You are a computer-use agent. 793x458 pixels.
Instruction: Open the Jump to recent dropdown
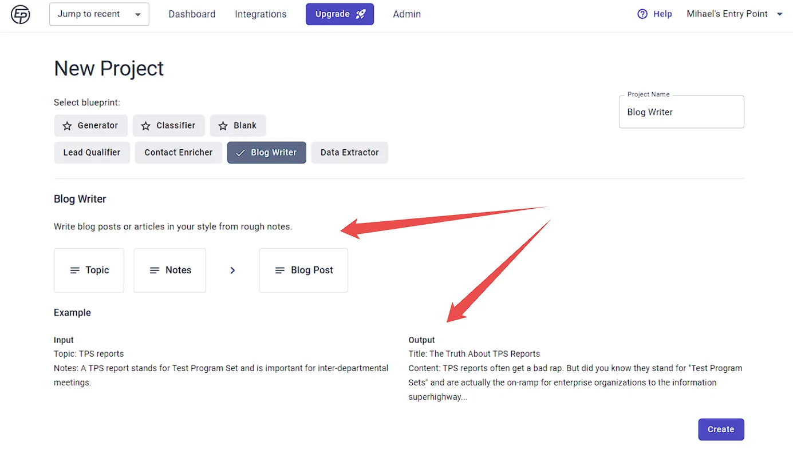tap(99, 14)
